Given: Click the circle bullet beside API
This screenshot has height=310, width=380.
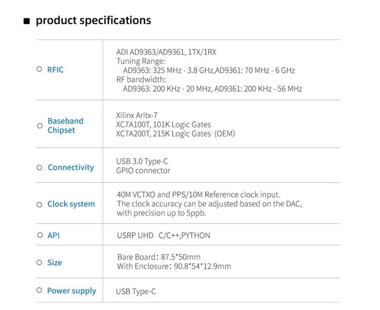Looking at the screenshot, I should (x=40, y=235).
